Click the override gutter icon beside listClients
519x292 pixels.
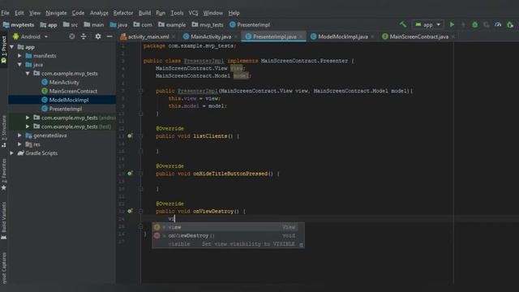tap(130, 135)
